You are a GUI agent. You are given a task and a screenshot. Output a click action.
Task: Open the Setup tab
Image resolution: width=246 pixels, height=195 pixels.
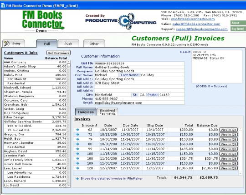click(14, 44)
